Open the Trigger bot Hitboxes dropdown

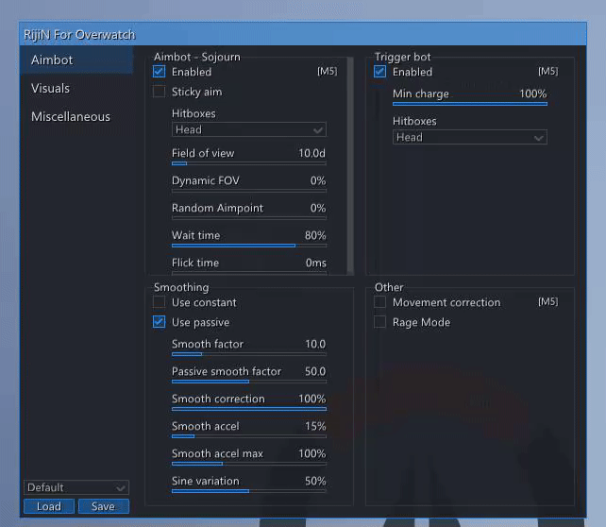click(x=469, y=137)
